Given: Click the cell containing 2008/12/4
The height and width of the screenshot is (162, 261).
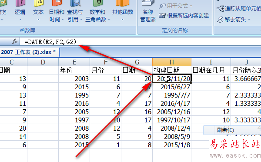Looking at the screenshot, I should point(172,128).
